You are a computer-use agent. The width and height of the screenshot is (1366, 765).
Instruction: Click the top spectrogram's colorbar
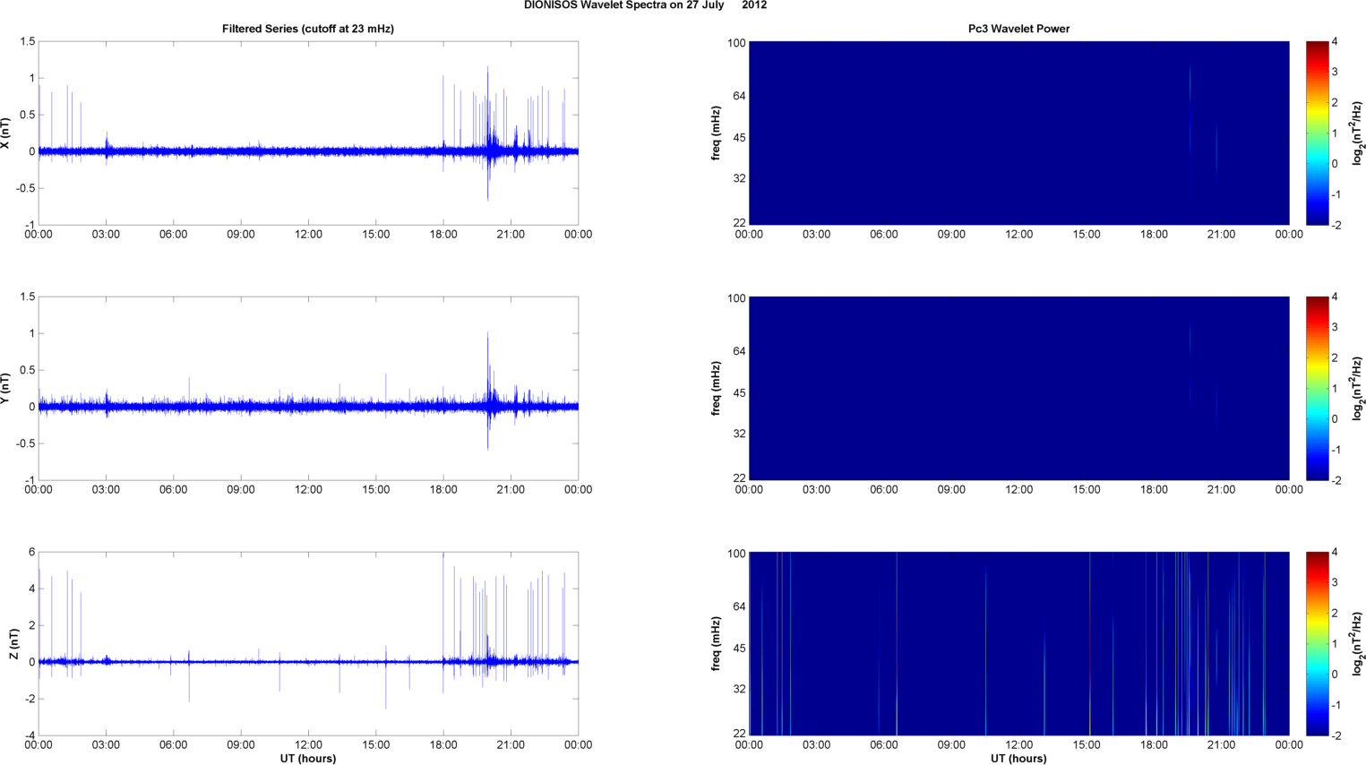pyautogui.click(x=1317, y=133)
